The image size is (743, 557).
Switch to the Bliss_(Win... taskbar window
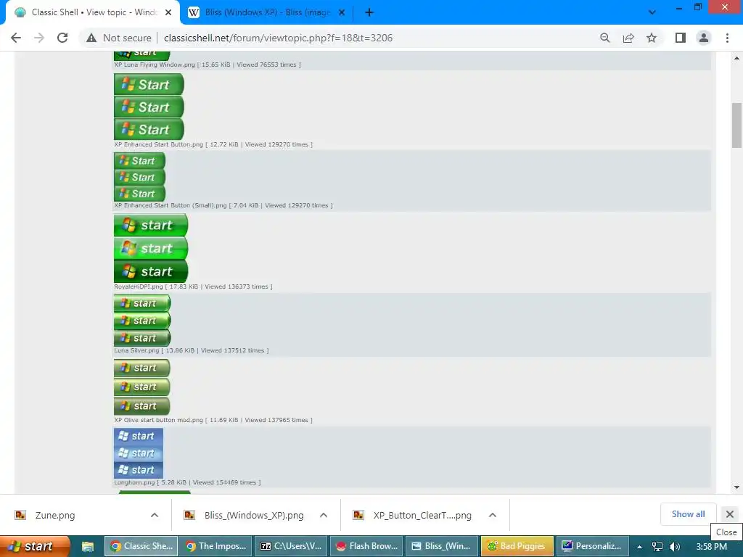tap(442, 546)
